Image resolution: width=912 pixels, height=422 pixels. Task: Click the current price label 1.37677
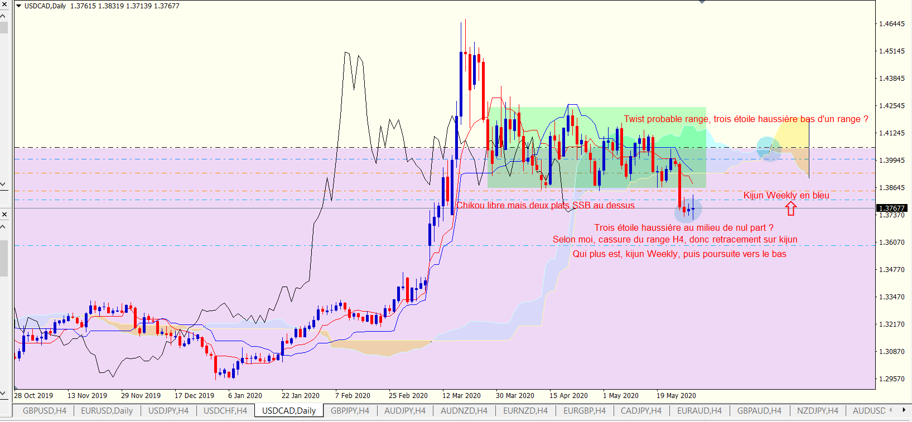891,208
